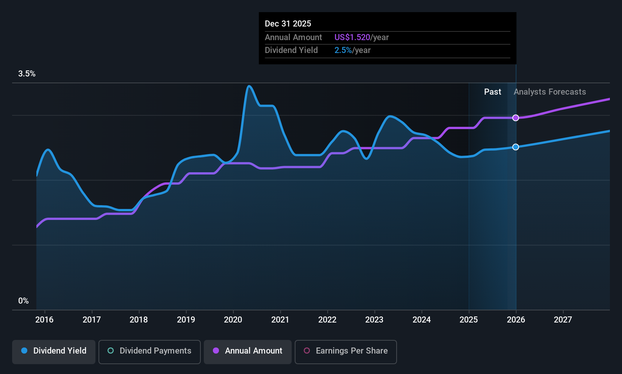Select the Analysts Forecasts section label
The height and width of the screenshot is (374, 622).
(x=550, y=92)
